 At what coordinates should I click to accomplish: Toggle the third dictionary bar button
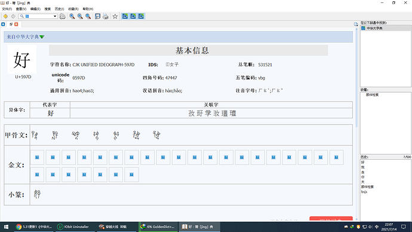coord(141,16)
